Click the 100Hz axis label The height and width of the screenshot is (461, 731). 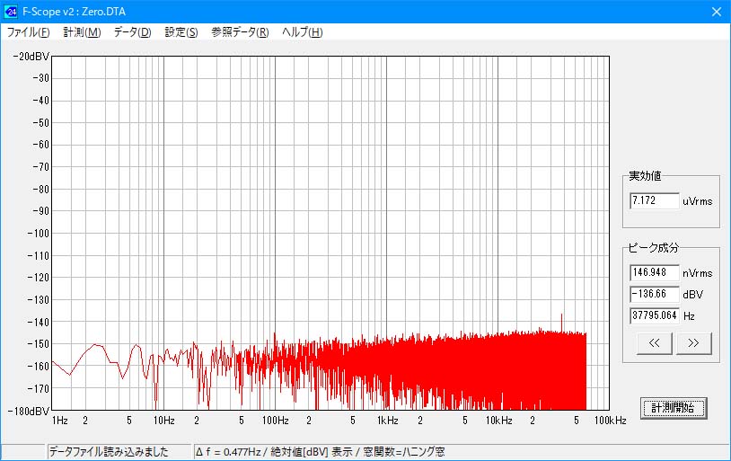pos(276,421)
